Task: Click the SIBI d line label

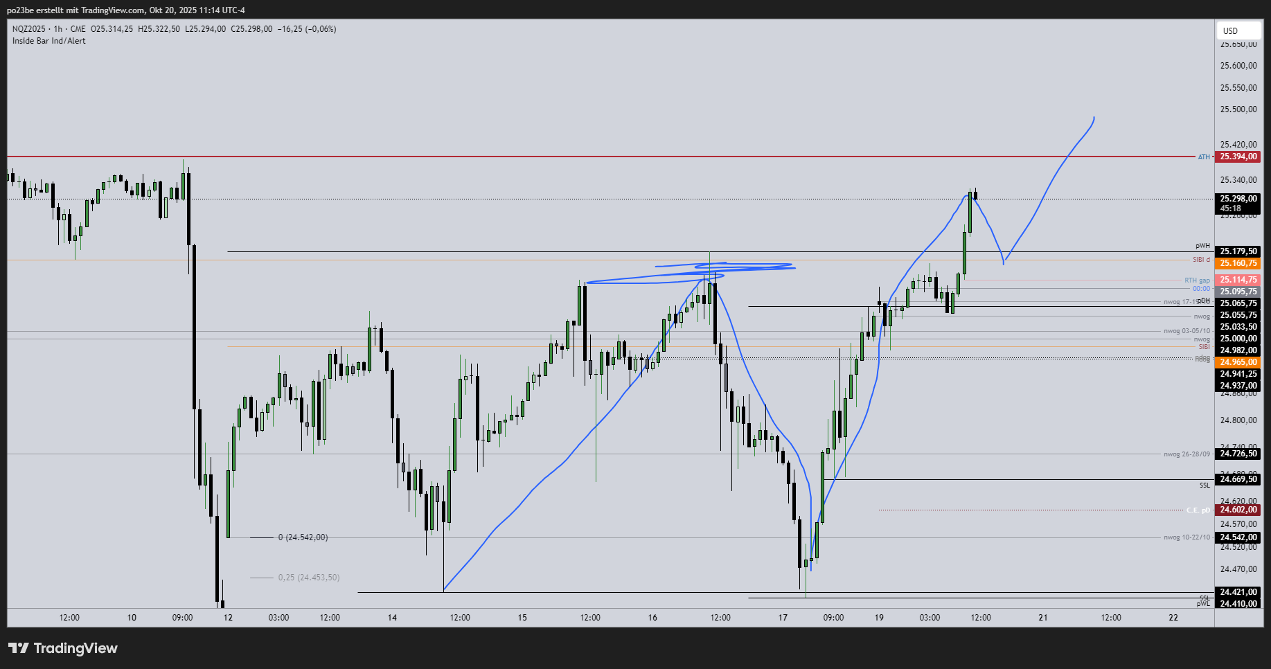Action: (1201, 260)
